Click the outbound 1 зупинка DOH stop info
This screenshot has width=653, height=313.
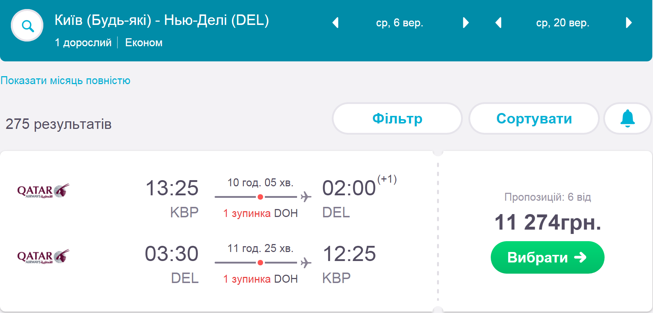[260, 213]
